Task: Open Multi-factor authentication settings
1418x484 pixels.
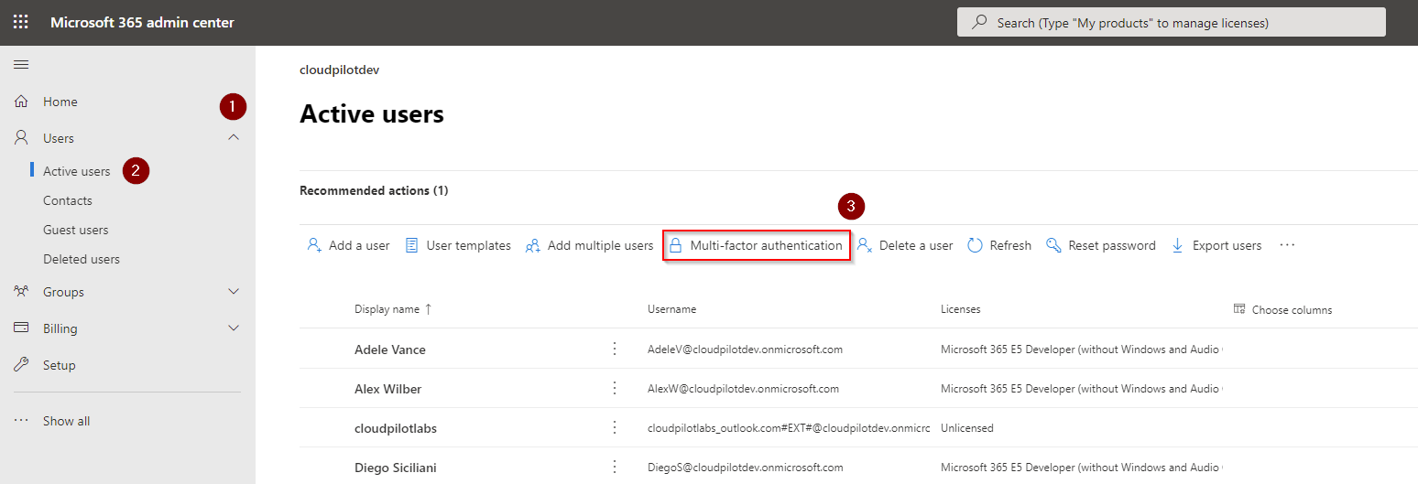Action: coord(757,245)
